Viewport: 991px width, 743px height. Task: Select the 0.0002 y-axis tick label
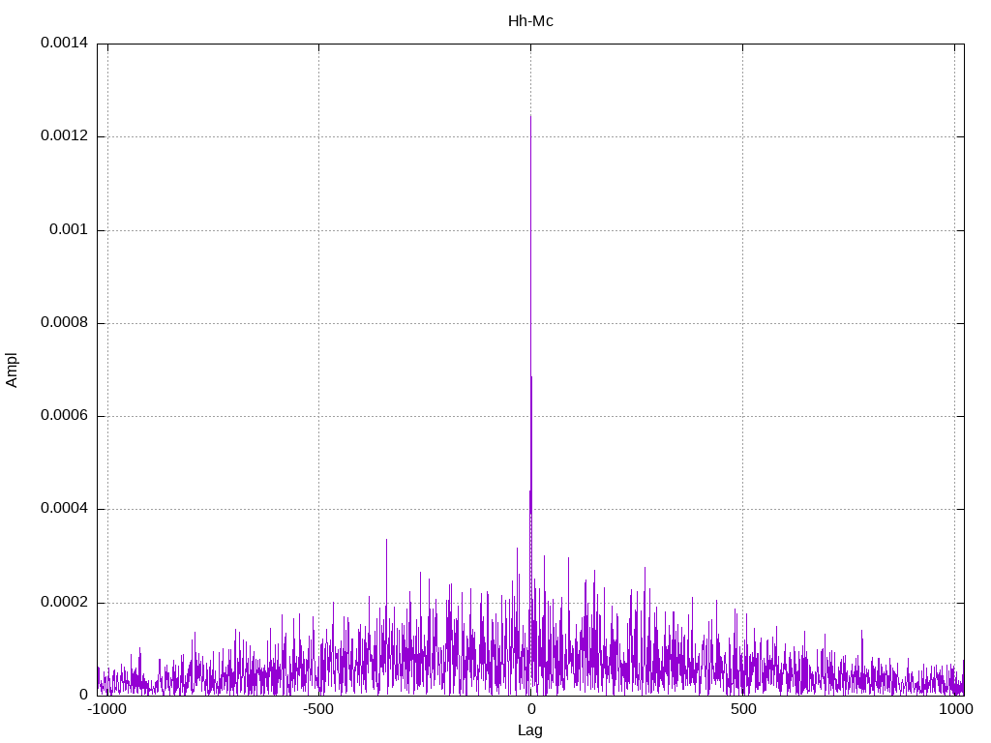[64, 602]
